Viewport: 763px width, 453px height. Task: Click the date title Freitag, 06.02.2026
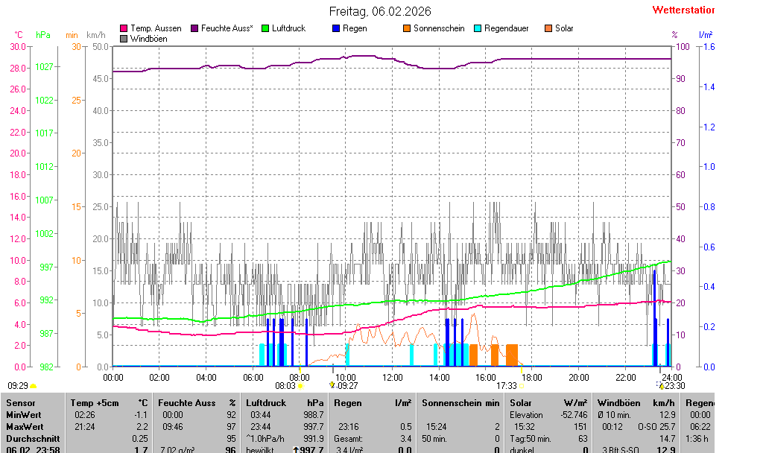point(380,11)
